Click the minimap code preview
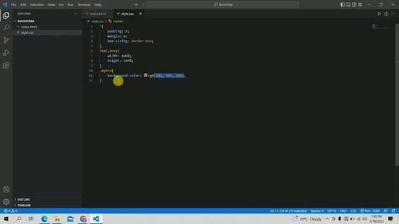 tap(375, 26)
